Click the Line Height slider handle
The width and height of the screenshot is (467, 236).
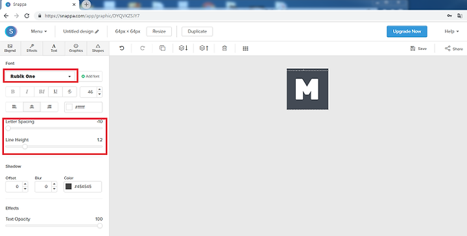tap(25, 147)
